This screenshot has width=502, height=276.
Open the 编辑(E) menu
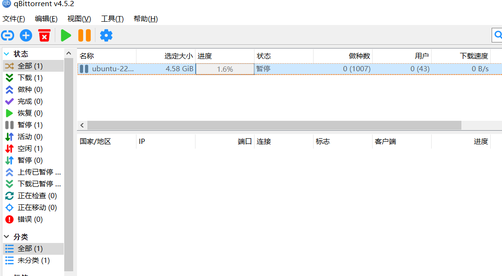pos(46,19)
